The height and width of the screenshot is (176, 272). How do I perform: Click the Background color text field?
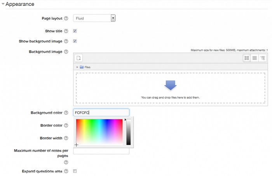click(x=101, y=112)
